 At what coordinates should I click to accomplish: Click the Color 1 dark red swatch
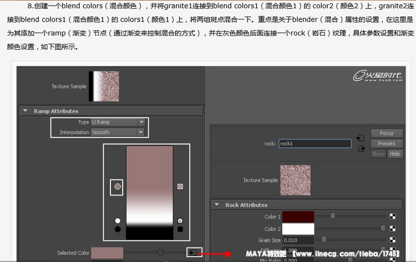(x=298, y=217)
